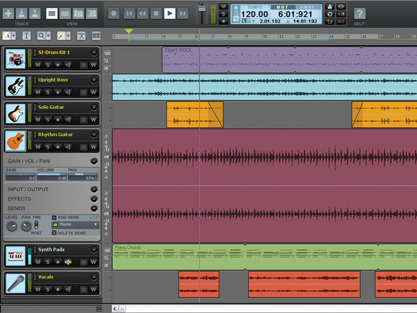Open Zoom tool dropdown arrow
417x313 pixels.
tap(48, 35)
